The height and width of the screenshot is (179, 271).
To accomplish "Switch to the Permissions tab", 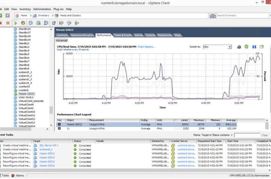I will (x=165, y=35).
